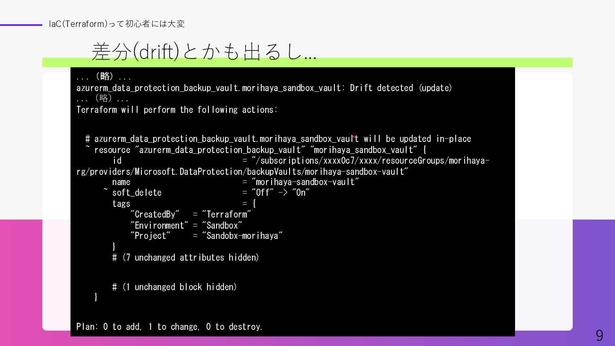The width and height of the screenshot is (615, 346).
Task: Click the "Environment" = "Sandbox" tag
Action: (x=186, y=226)
